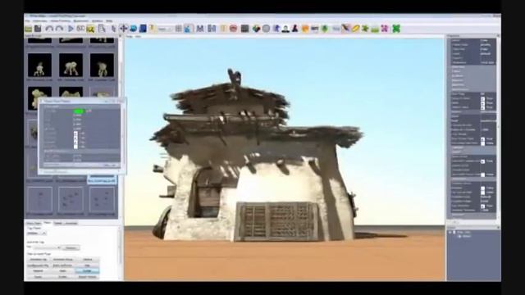Open the File menu
Viewport: 525px width, 295px height.
point(27,20)
